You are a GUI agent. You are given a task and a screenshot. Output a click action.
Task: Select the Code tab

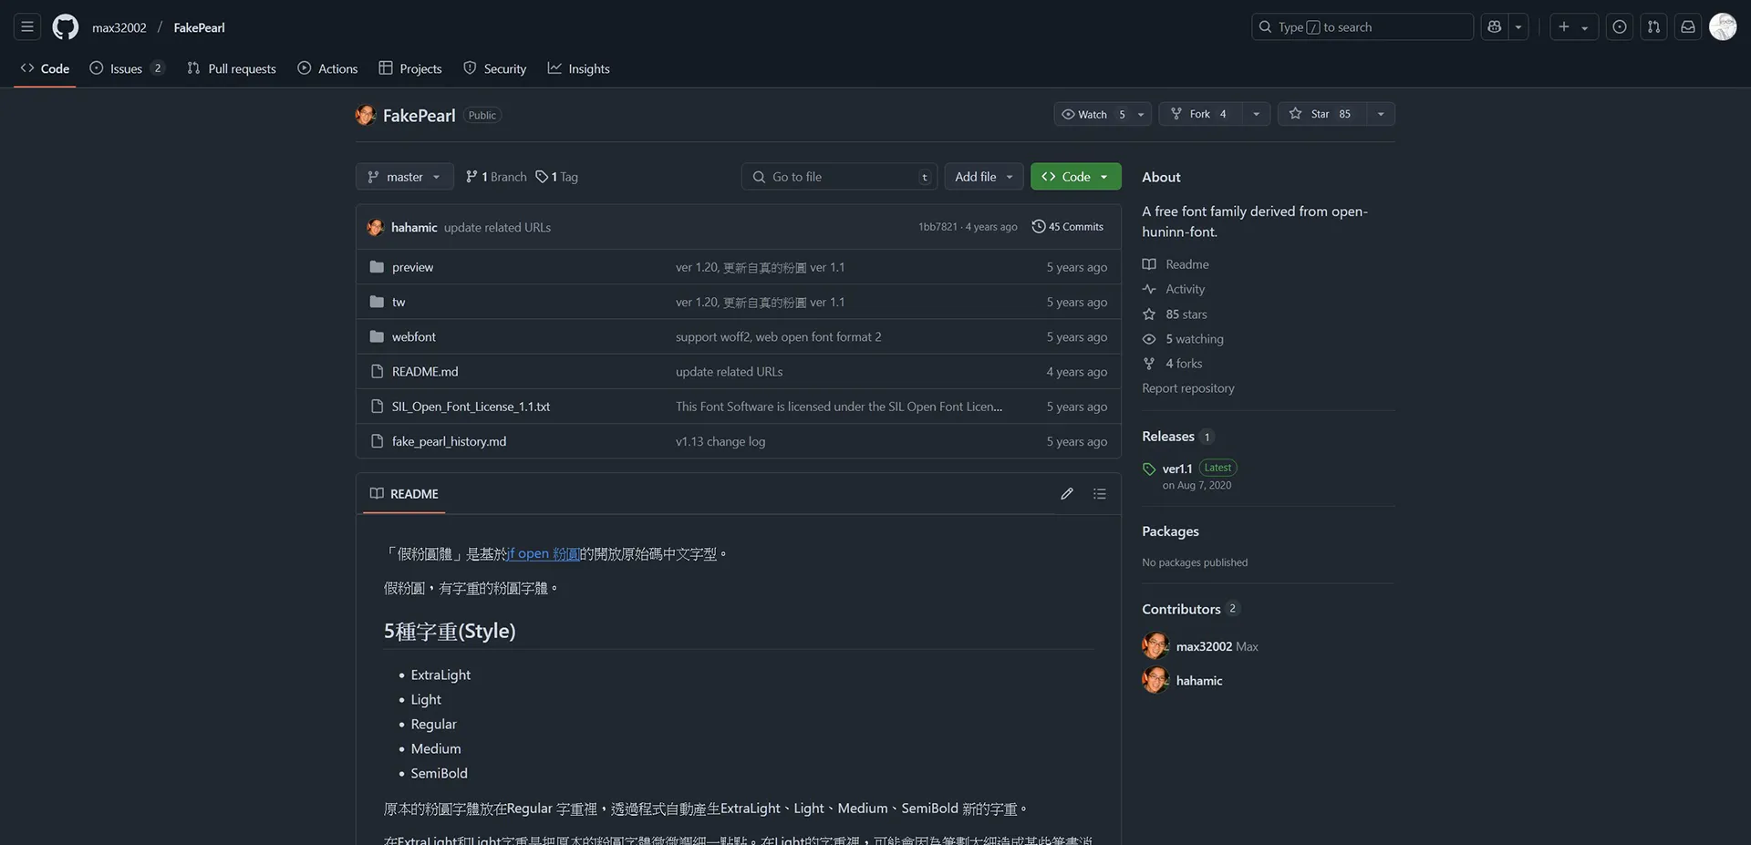[x=45, y=68]
